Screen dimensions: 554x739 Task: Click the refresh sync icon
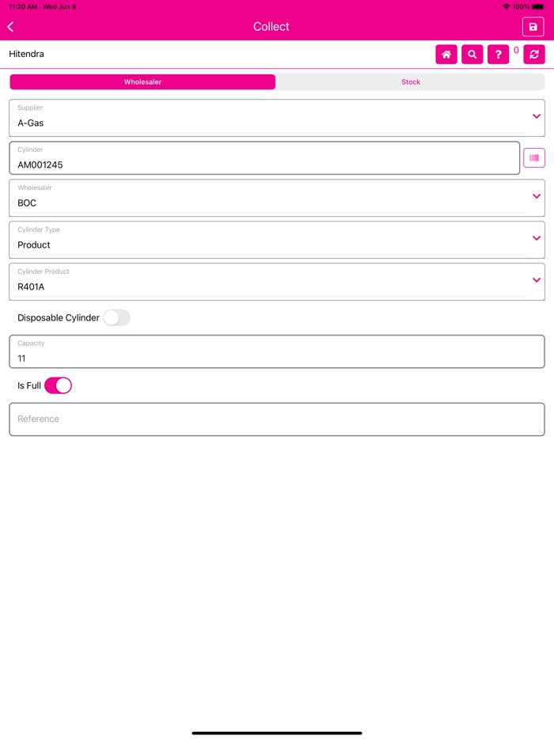tap(534, 55)
